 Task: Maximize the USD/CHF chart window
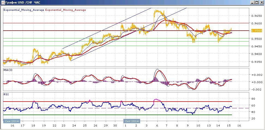coord(257,2)
